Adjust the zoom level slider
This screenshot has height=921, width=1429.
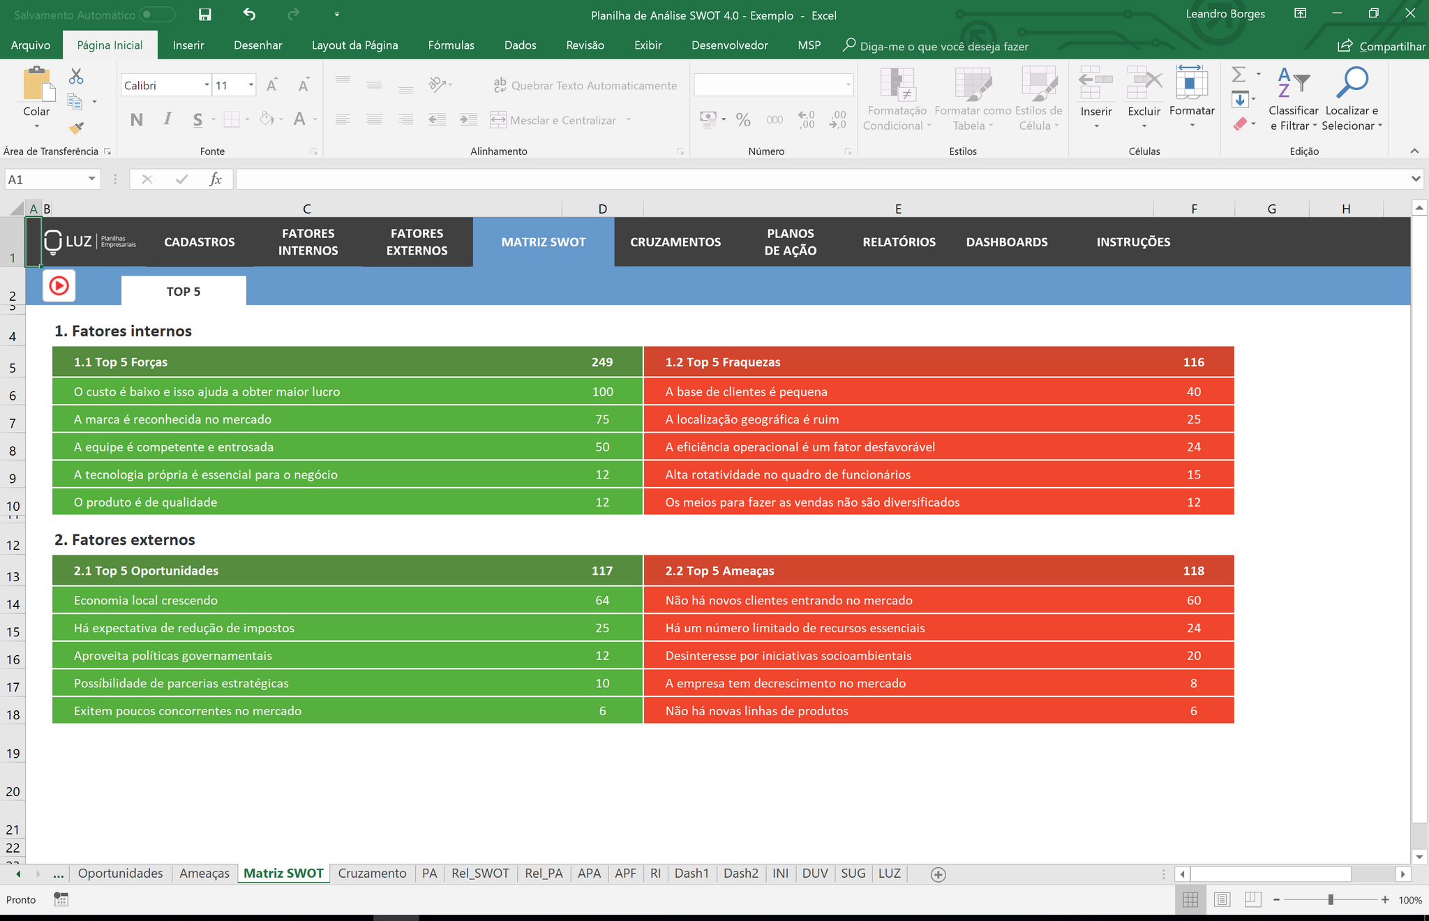(x=1331, y=900)
